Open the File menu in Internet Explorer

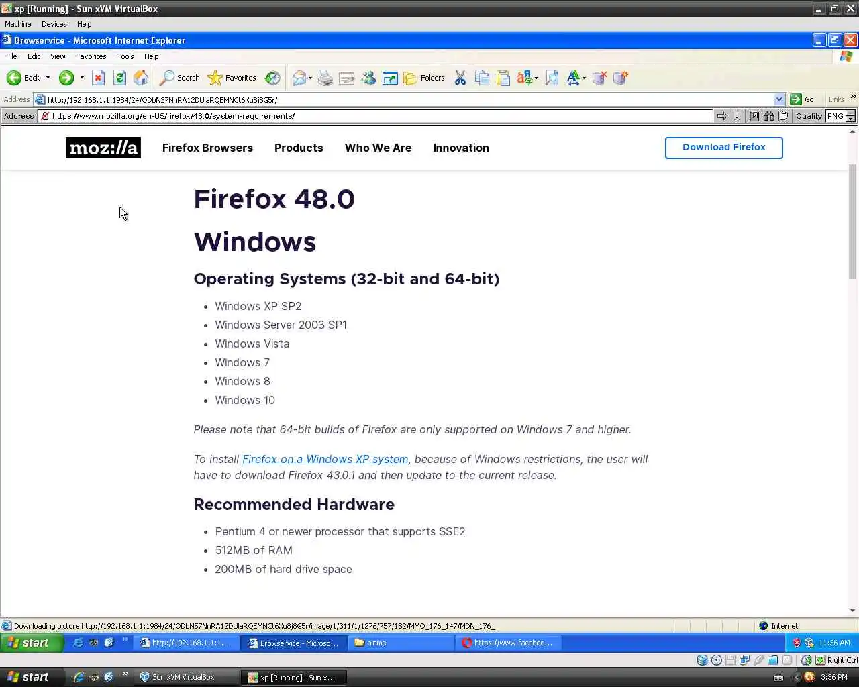point(11,56)
